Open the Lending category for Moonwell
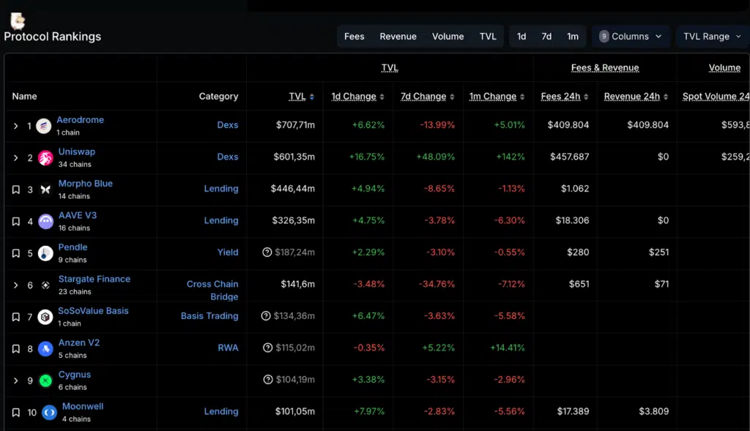Screen dimensions: 750x431 [220, 412]
